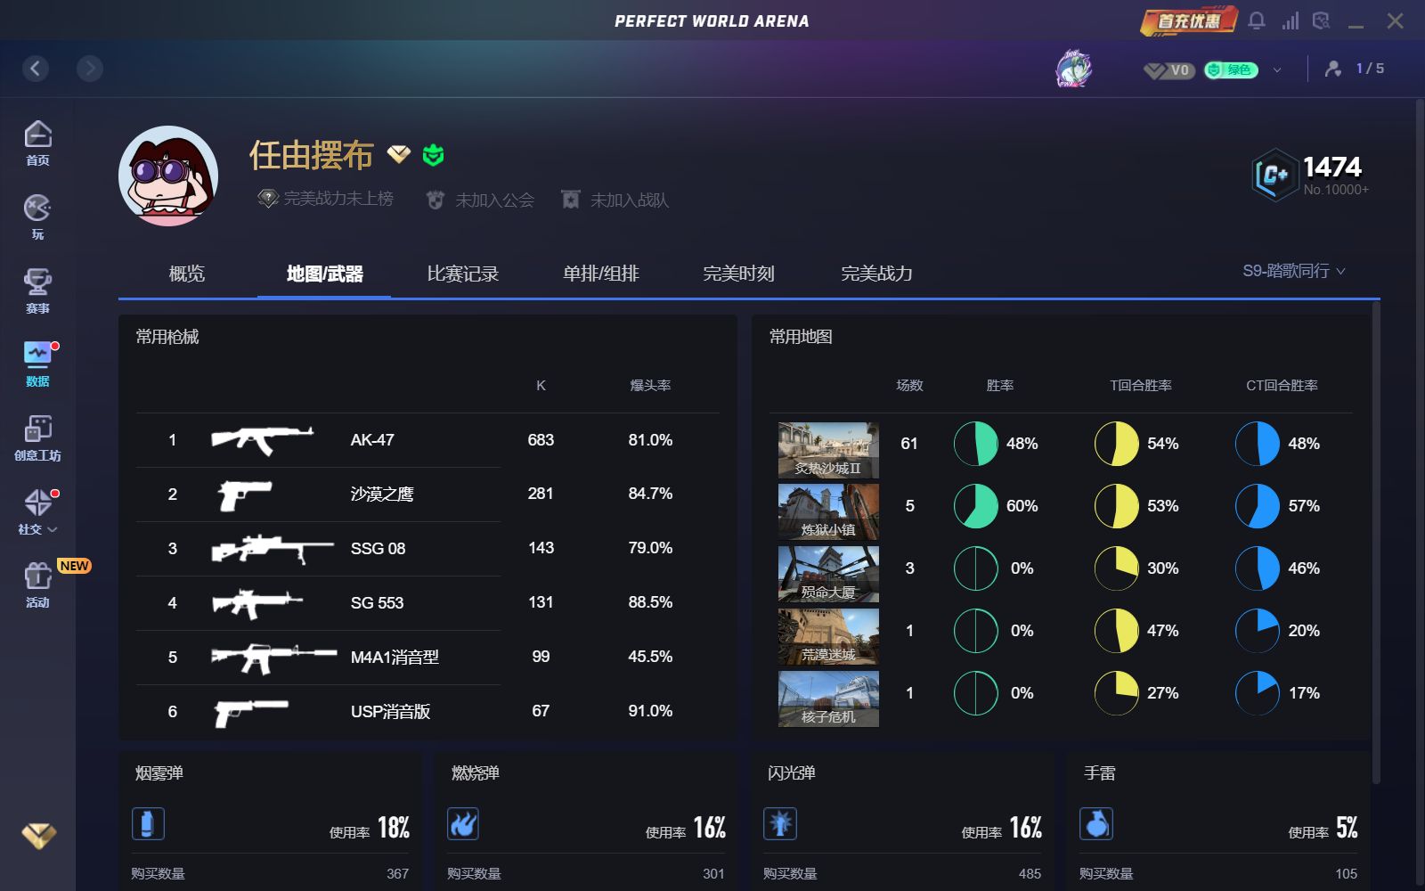Open notifications bell icon
The height and width of the screenshot is (891, 1425).
pos(1257,20)
